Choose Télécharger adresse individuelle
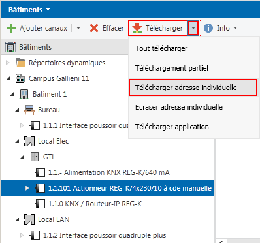This screenshot has height=243, width=260. tap(193, 88)
